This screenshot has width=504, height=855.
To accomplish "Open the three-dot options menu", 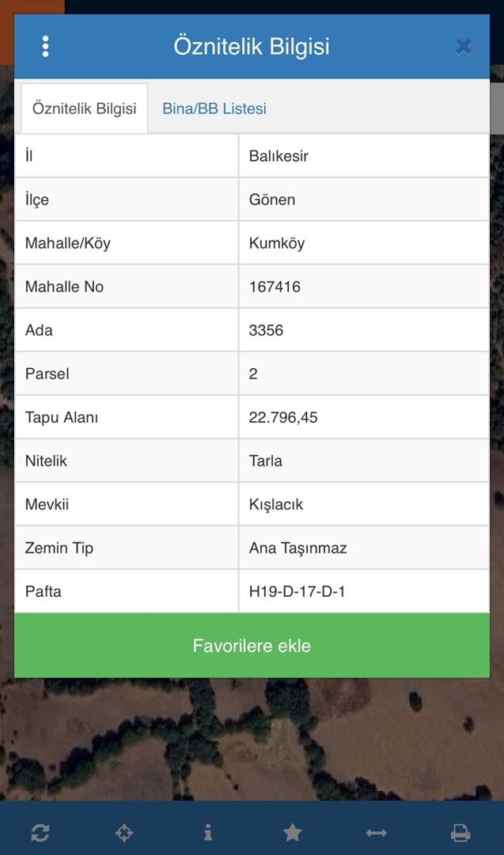I will (45, 47).
